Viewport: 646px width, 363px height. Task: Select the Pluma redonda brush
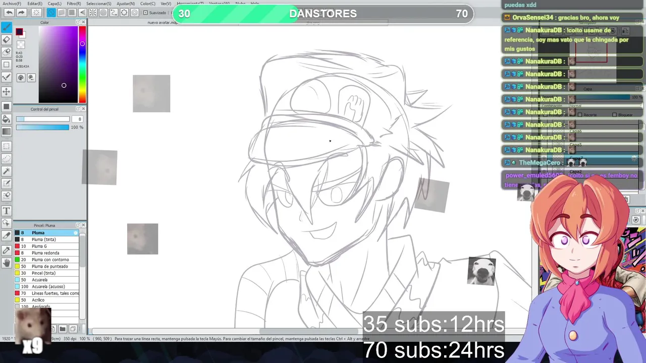coord(46,253)
